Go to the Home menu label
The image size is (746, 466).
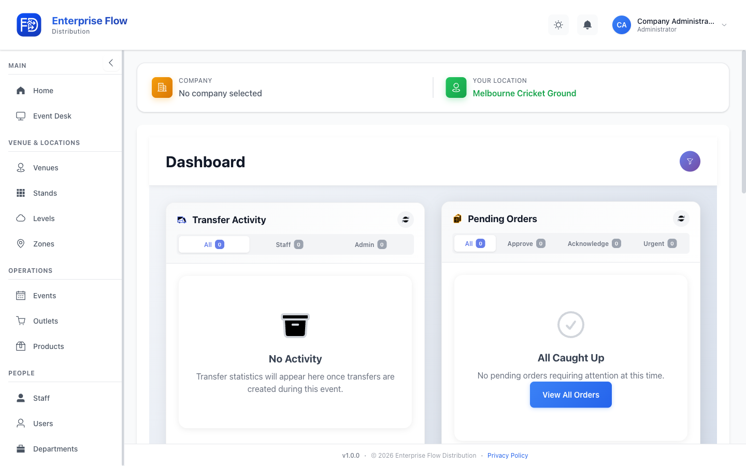[x=43, y=91]
